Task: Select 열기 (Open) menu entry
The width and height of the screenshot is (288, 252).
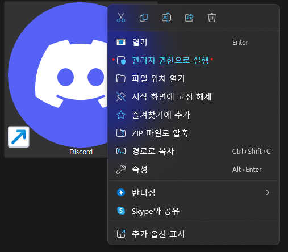Action: coord(194,42)
